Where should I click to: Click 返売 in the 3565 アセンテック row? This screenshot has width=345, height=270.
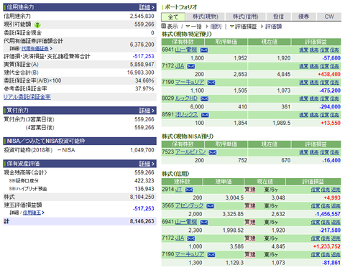(336, 206)
